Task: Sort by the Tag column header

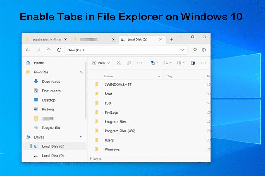Action: pyautogui.click(x=170, y=76)
